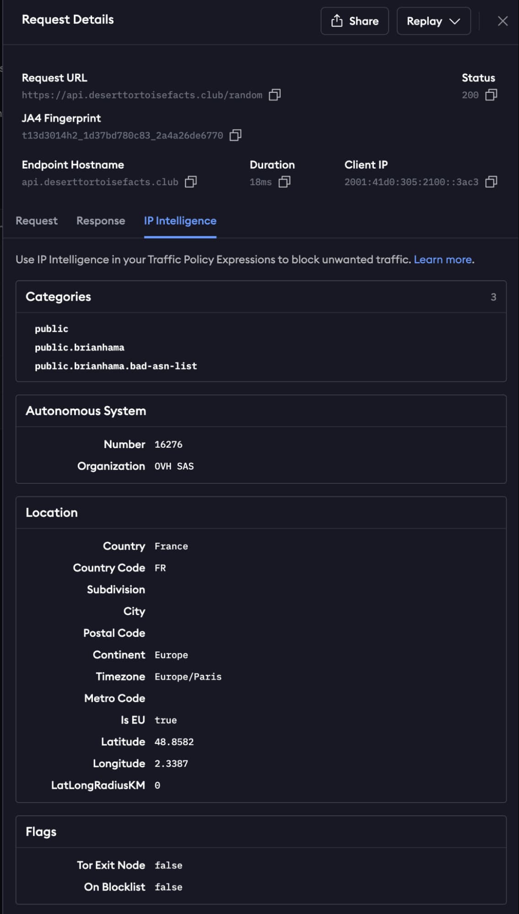519x914 pixels.
Task: Click the Autonomous System number 16276
Action: pyautogui.click(x=168, y=444)
